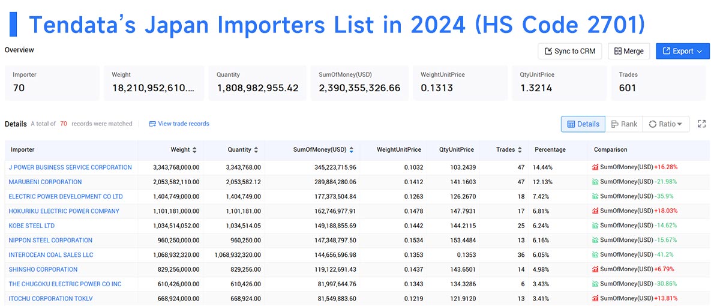The height and width of the screenshot is (306, 714).
Task: Click comparison chart icon for ELECTRIC POWER DEVELOPMENT row
Action: [595, 196]
